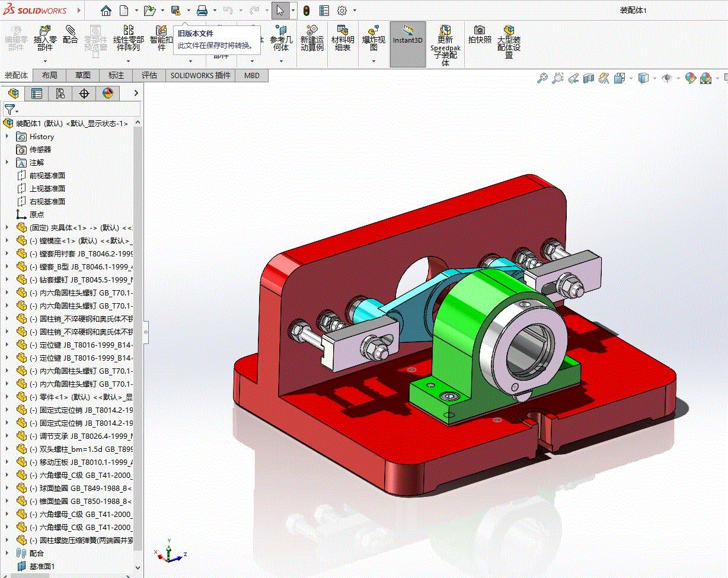Open dropdown arrow beside New document
Screen dimensions: 728x578
[136, 11]
